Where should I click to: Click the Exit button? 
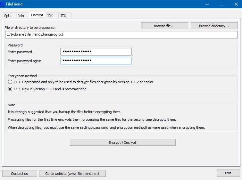click(228, 173)
